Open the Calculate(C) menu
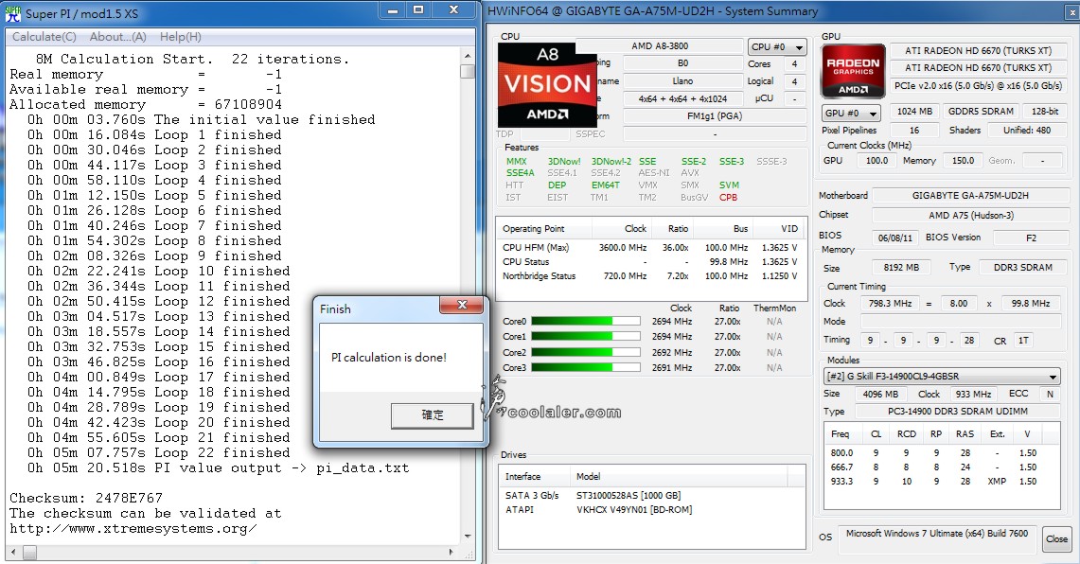Viewport: 1080px width, 564px height. 44,37
